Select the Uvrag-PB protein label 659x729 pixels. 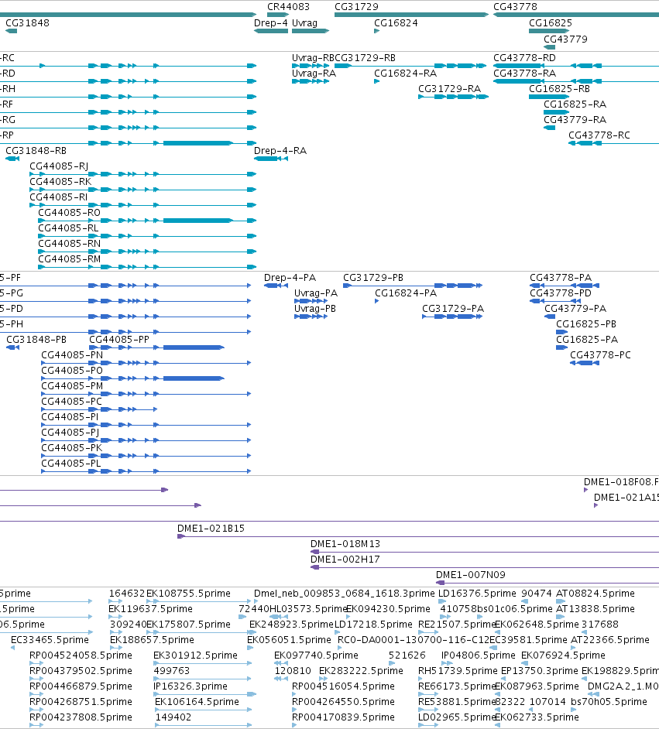(x=315, y=308)
